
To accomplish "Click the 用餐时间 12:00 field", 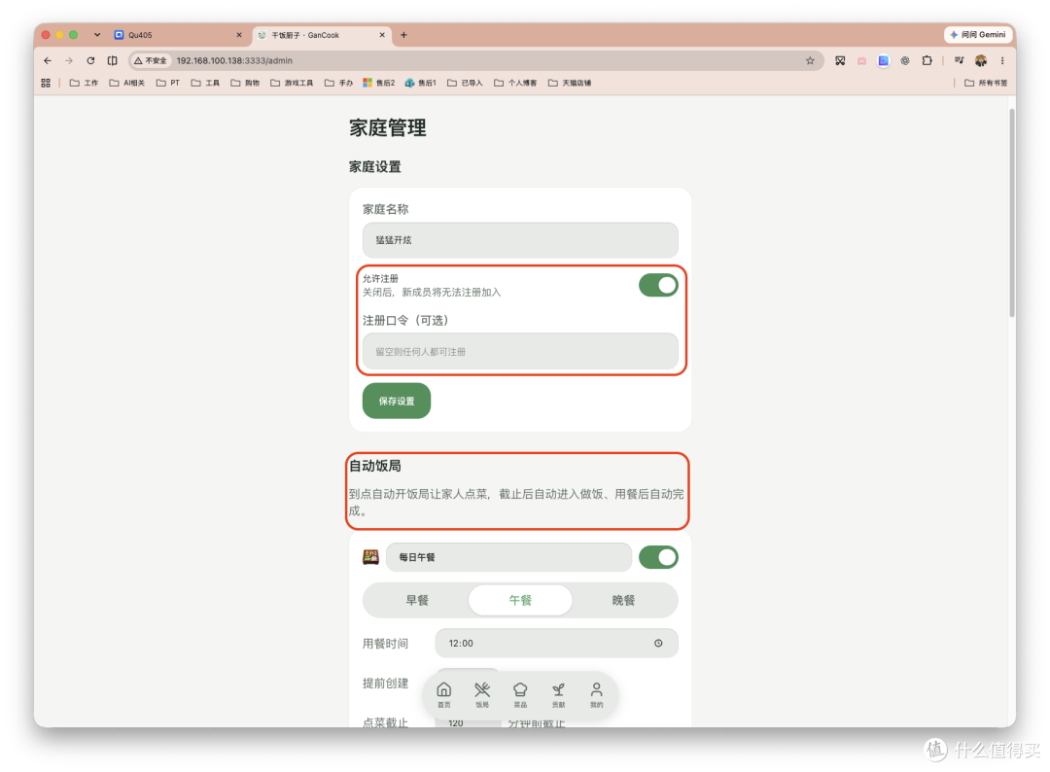I will [556, 643].
